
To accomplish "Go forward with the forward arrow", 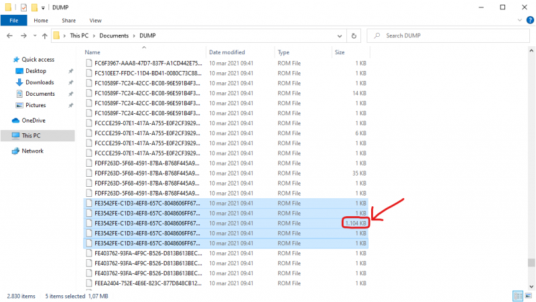I will click(23, 35).
